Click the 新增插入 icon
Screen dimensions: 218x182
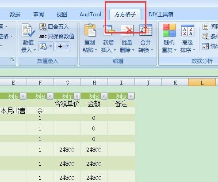(x=109, y=30)
